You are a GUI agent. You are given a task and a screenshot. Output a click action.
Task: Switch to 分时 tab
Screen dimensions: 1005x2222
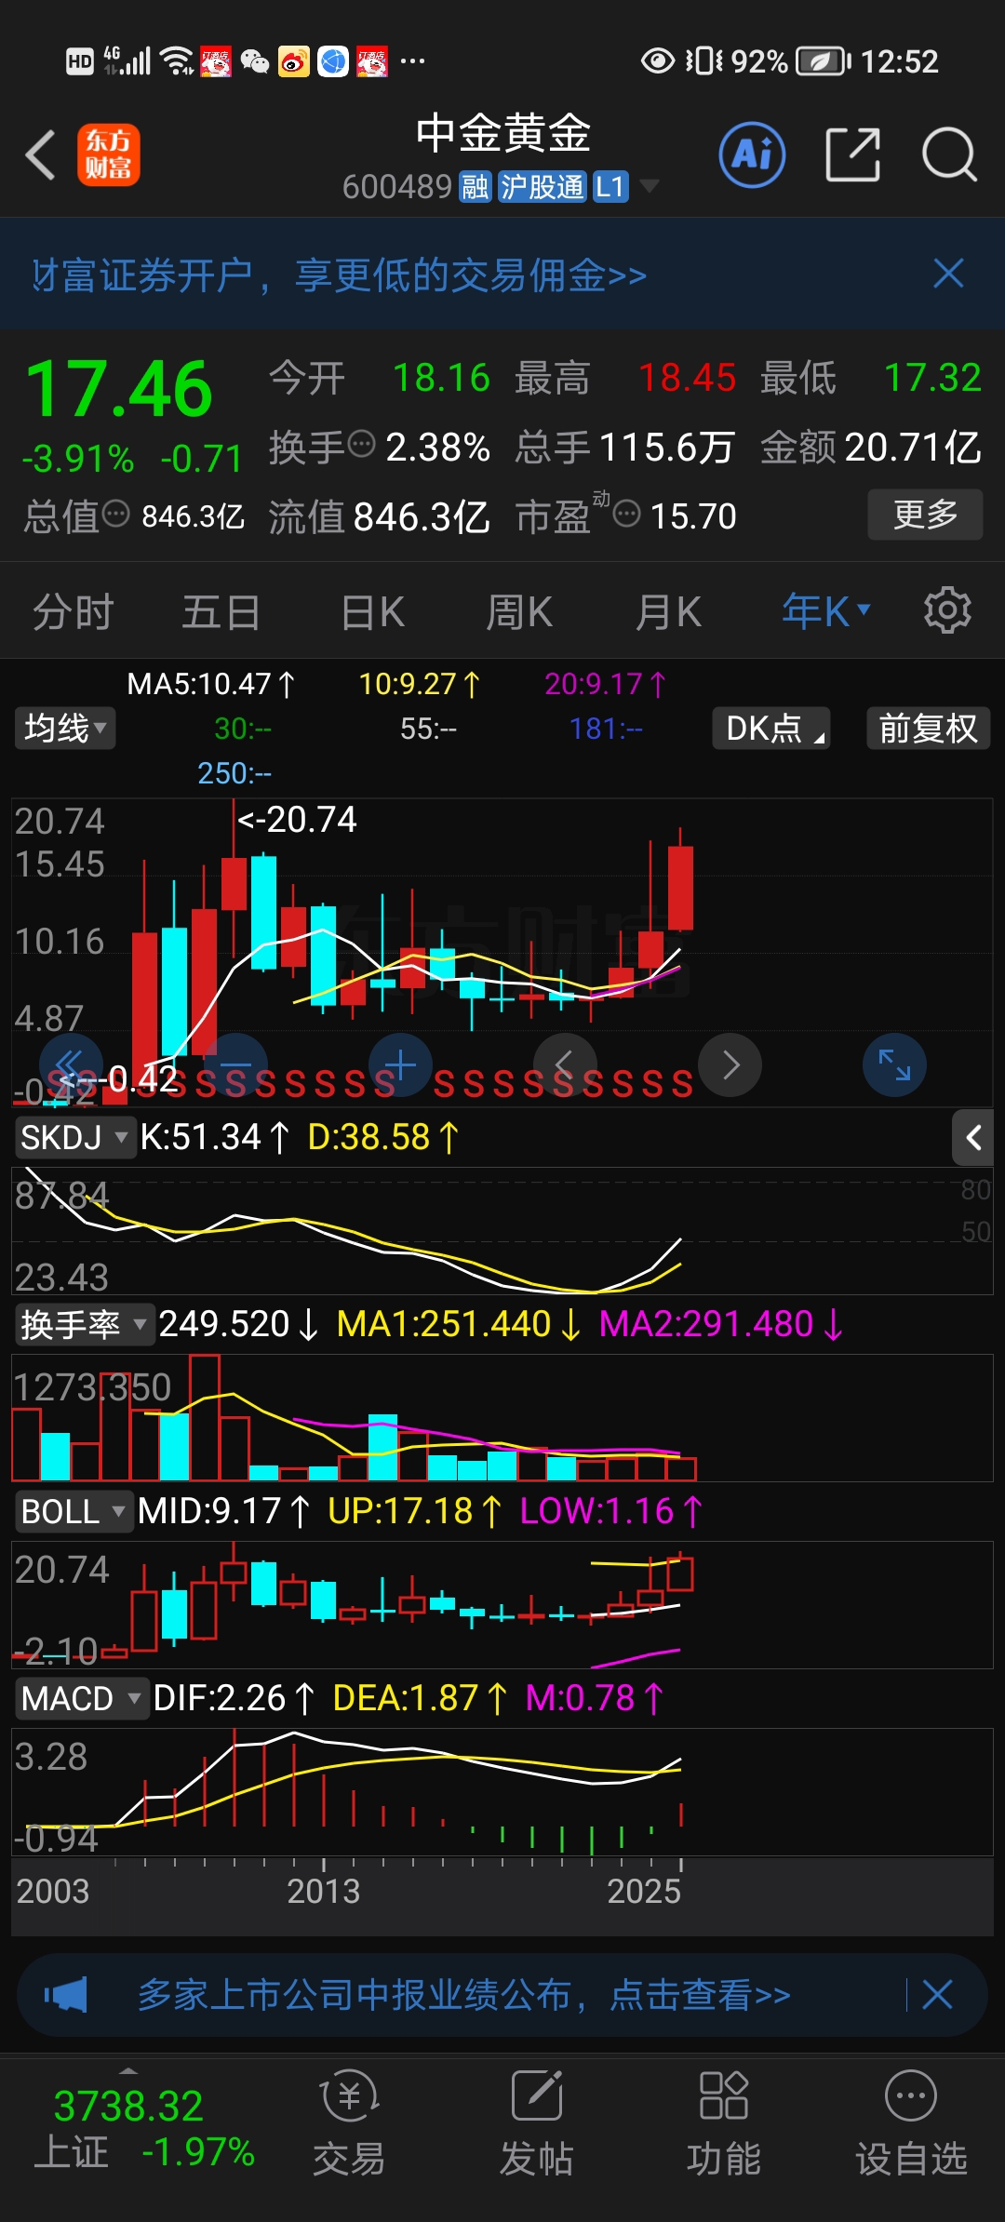pyautogui.click(x=73, y=612)
